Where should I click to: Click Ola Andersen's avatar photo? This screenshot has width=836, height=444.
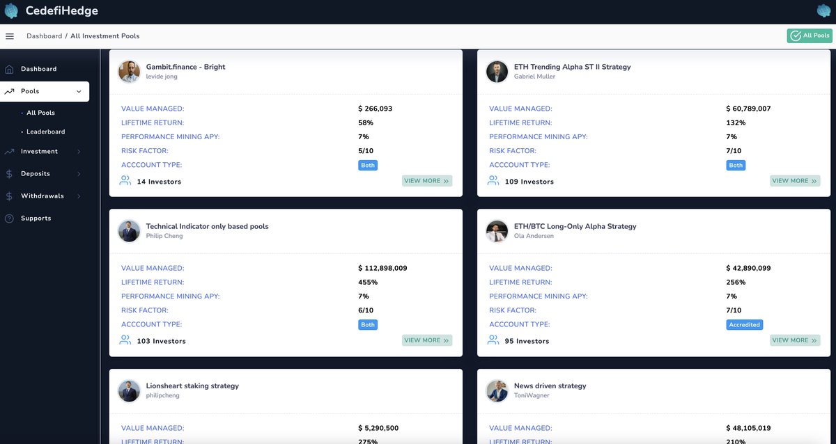pos(497,231)
